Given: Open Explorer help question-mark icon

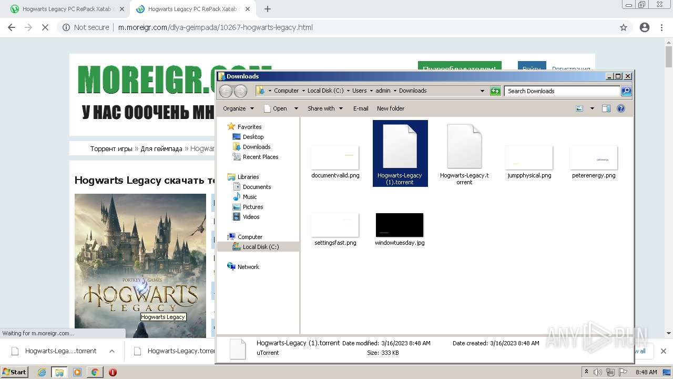Looking at the screenshot, I should [621, 108].
